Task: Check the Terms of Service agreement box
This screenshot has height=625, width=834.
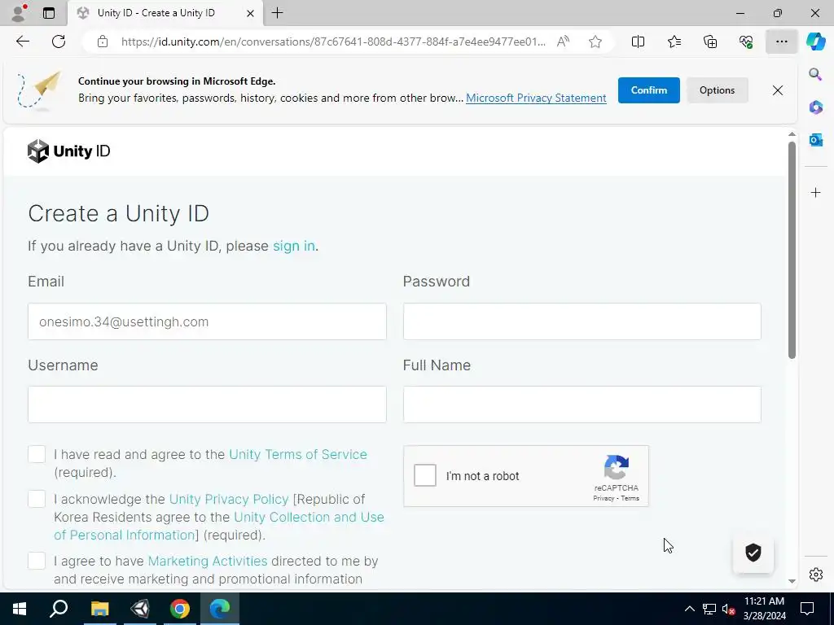Action: tap(37, 454)
